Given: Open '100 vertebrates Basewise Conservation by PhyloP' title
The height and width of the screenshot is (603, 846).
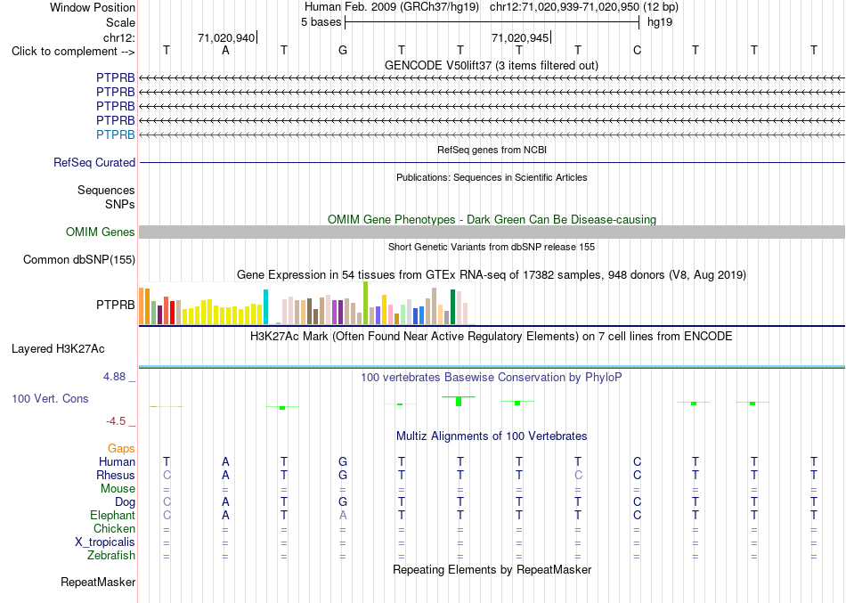Looking at the screenshot, I should point(492,378).
